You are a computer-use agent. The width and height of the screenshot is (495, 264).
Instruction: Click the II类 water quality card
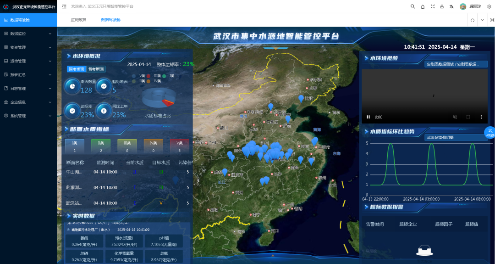point(100,146)
